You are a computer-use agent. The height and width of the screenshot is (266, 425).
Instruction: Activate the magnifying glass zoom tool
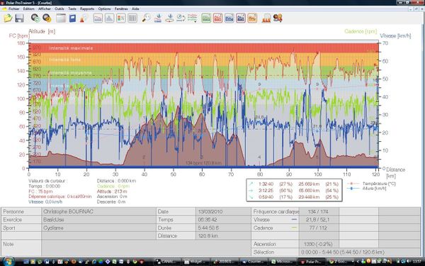tap(146, 18)
